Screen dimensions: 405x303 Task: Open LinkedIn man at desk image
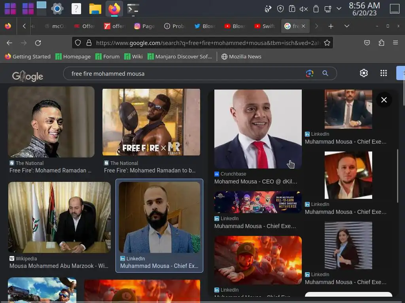point(348,109)
